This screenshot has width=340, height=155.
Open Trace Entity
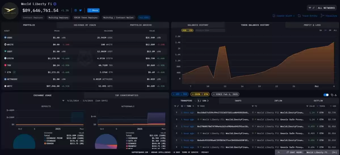307,16
